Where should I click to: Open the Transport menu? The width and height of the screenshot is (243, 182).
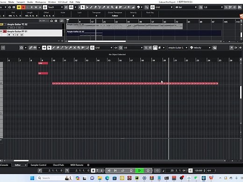tap(21, 2)
